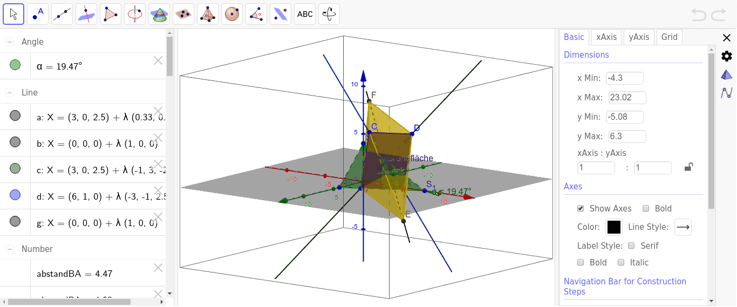
Task: Delete line c from the algebra list
Action: tap(158, 164)
